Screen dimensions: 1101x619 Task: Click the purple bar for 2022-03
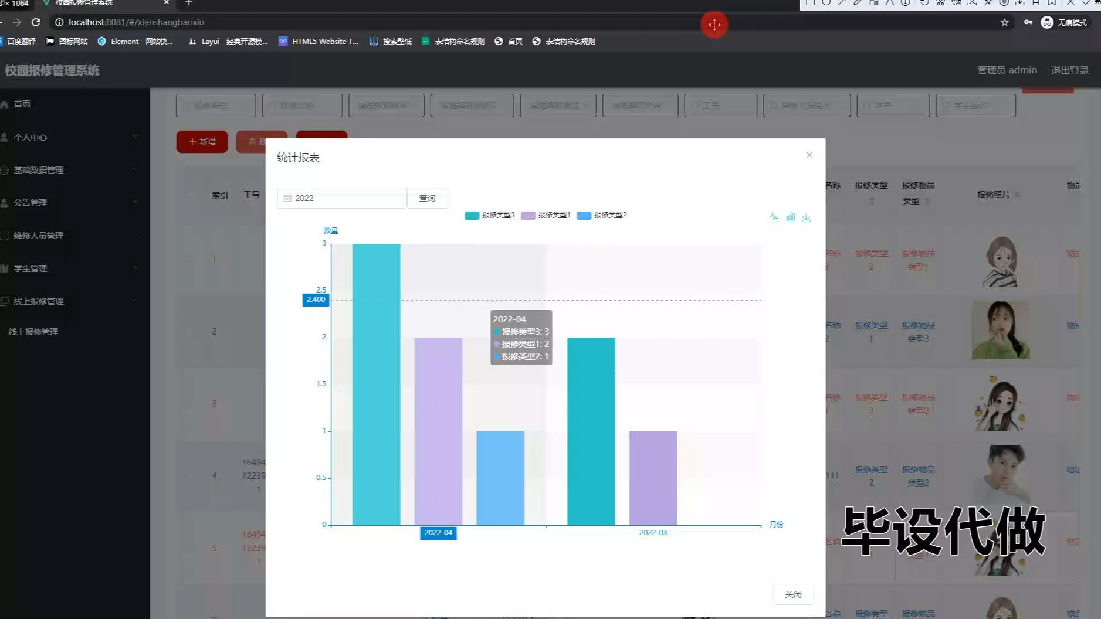click(653, 478)
